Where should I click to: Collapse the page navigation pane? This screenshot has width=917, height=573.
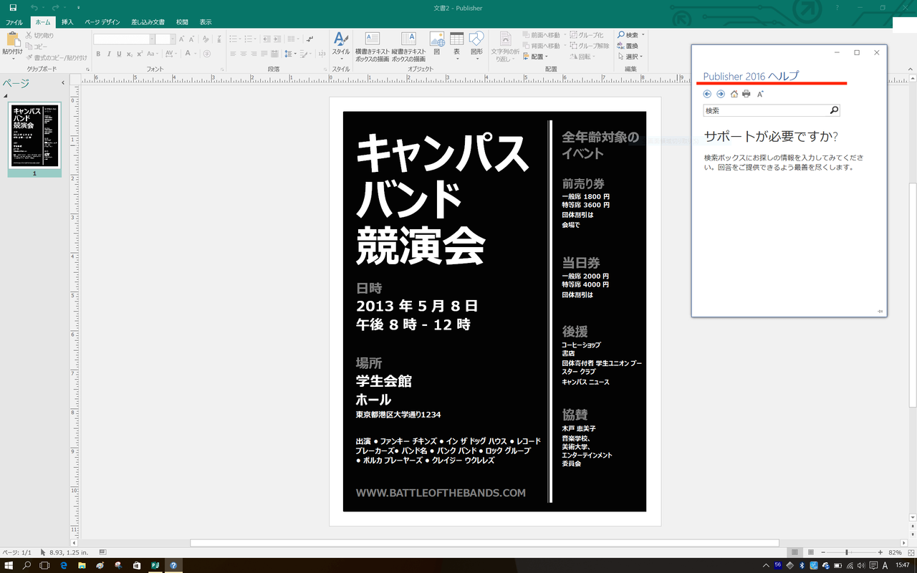point(63,83)
